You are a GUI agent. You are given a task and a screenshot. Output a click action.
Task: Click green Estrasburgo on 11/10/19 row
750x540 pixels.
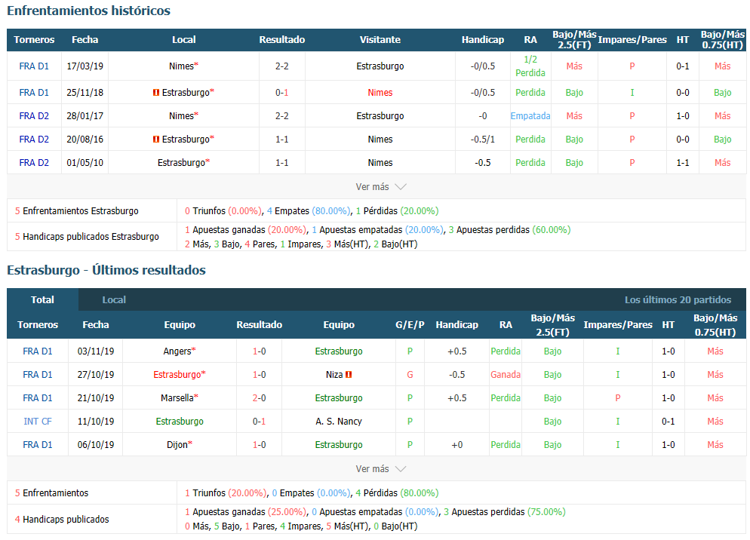coord(180,422)
